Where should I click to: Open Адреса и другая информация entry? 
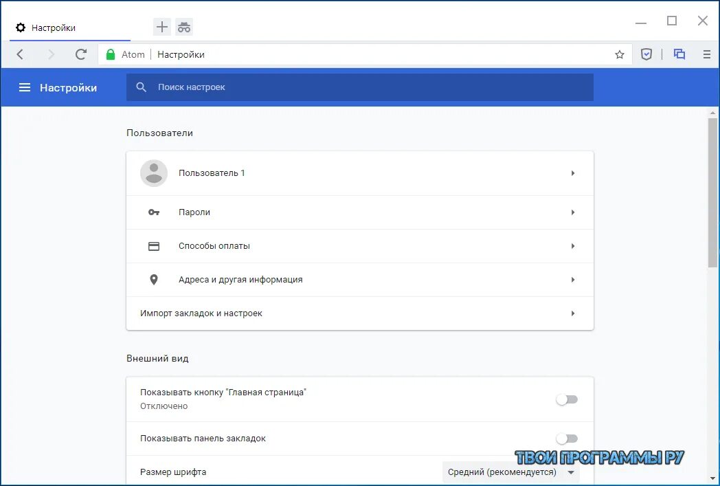(x=360, y=280)
